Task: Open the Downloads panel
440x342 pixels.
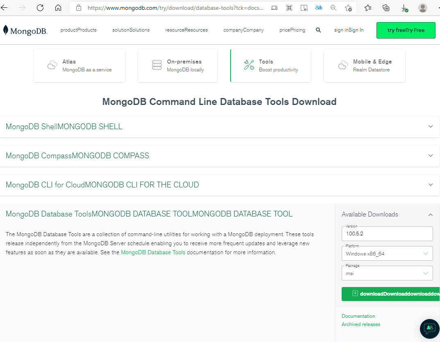Action: point(404,8)
